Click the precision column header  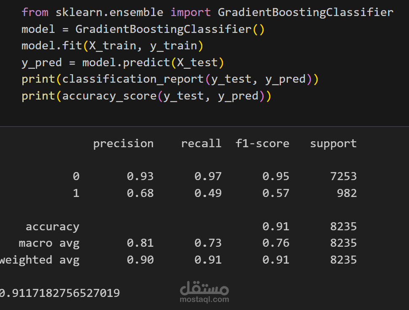pos(124,144)
